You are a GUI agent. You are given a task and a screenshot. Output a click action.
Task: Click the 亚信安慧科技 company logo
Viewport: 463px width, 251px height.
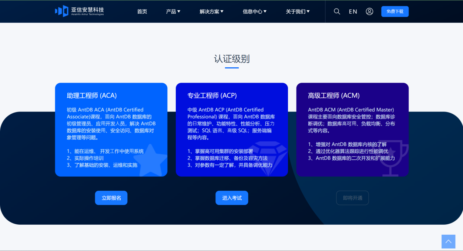(x=78, y=11)
